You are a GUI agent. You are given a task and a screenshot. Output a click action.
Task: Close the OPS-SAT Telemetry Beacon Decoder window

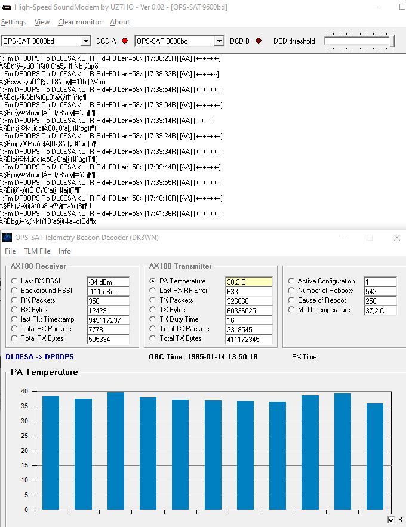397,238
